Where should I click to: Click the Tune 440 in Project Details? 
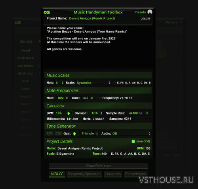(100, 154)
